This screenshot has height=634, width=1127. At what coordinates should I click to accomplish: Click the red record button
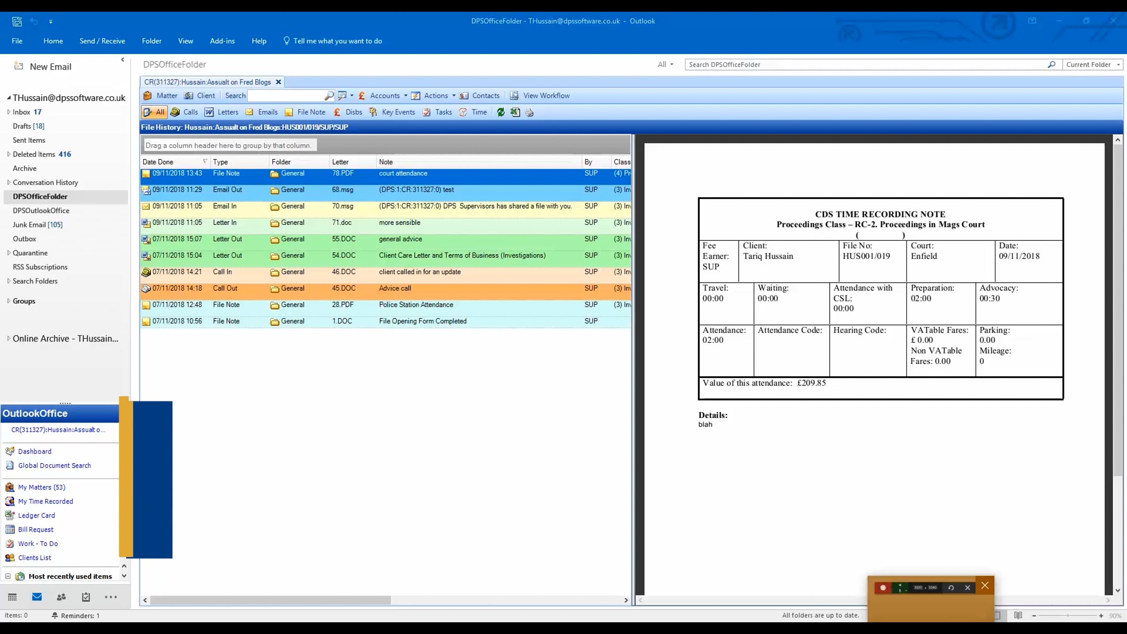point(883,588)
